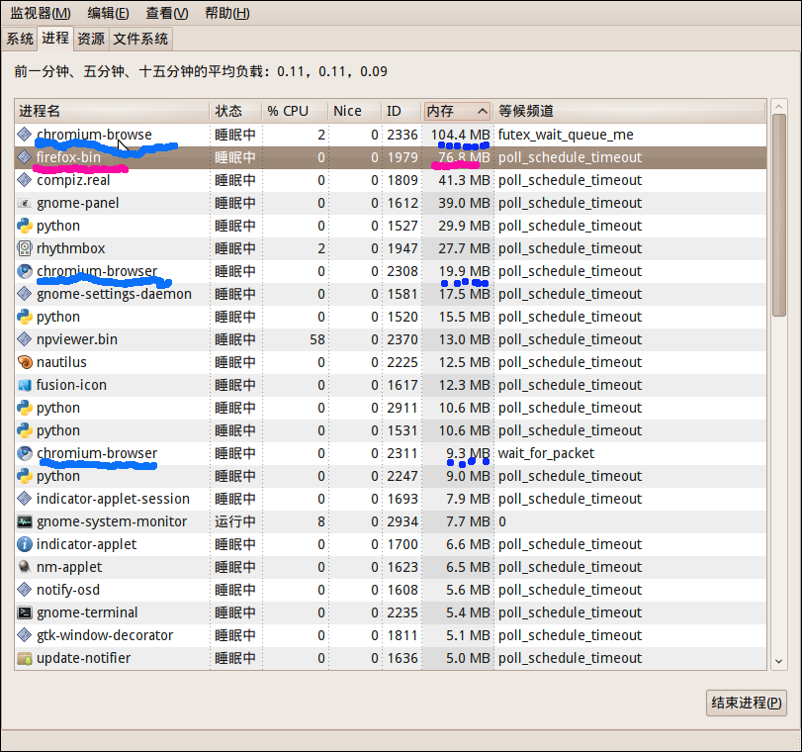Screen dimensions: 802x752
Task: Click the fusion-icon process icon
Action: pos(24,385)
